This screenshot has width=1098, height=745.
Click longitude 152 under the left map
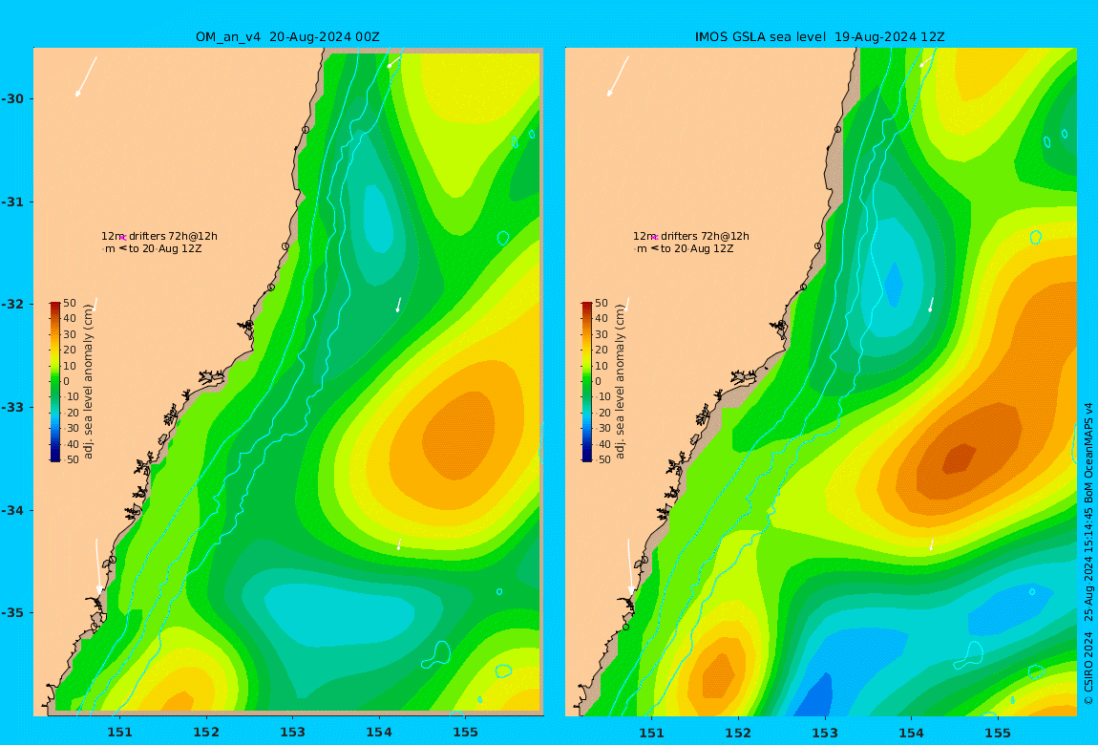[206, 733]
